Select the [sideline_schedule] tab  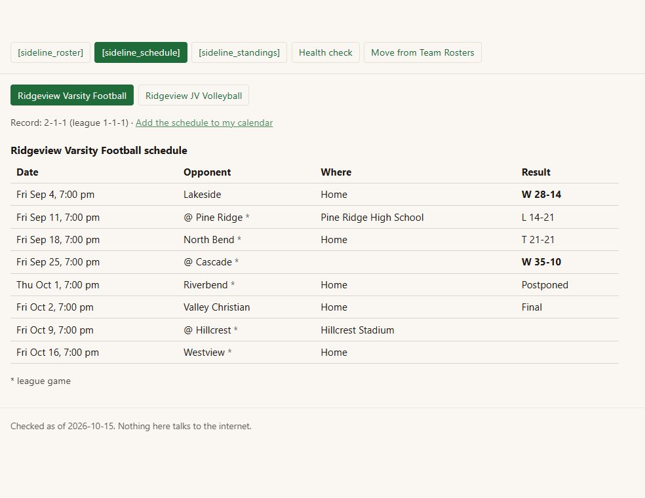click(141, 52)
